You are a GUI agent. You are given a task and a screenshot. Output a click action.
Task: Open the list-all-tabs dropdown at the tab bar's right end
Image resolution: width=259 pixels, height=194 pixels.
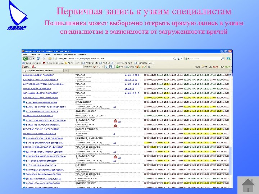click(x=231, y=71)
